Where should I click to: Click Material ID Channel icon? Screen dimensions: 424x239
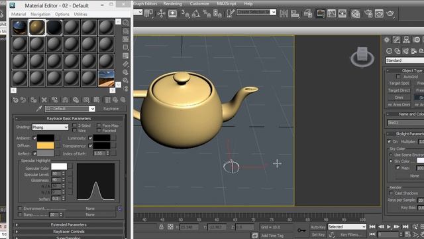pos(86,100)
